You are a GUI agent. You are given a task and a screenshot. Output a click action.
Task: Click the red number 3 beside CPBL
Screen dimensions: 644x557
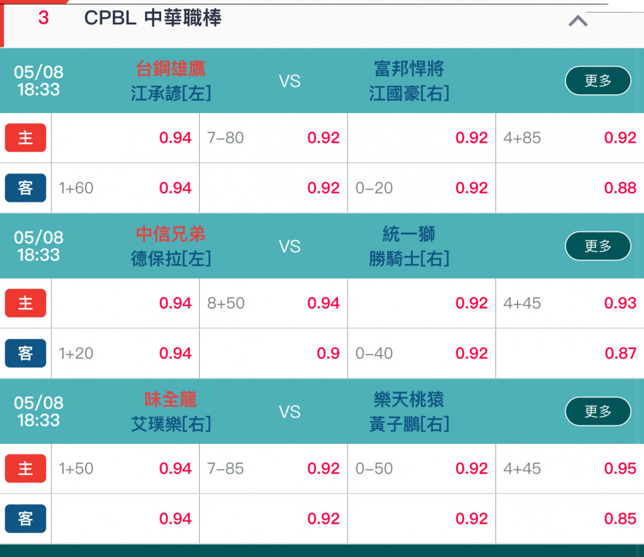pos(44,18)
